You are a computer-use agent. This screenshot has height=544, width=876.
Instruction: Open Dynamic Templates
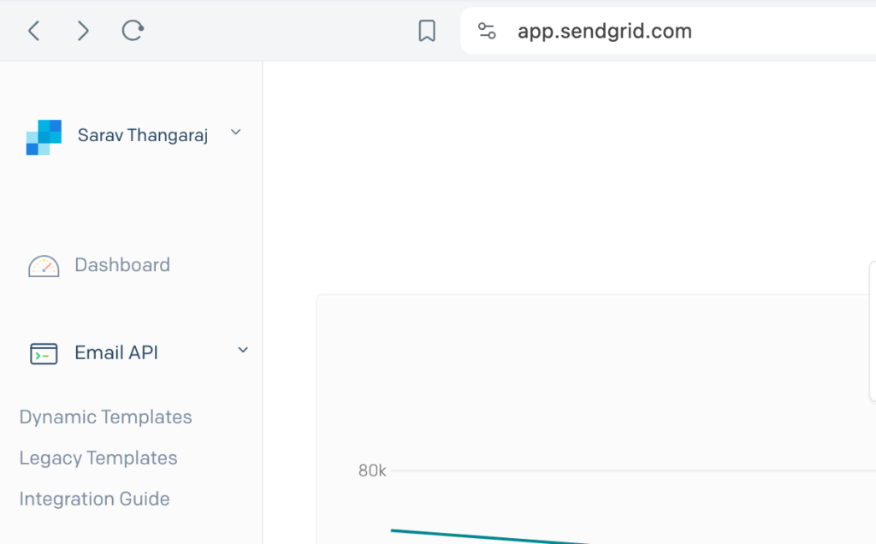tap(105, 417)
